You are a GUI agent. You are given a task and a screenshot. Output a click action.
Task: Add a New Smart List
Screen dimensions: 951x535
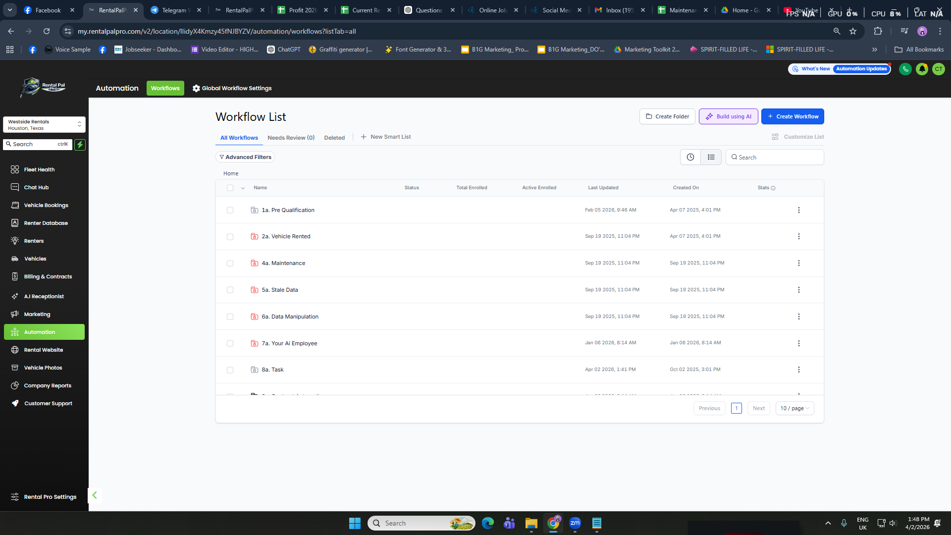pos(386,137)
